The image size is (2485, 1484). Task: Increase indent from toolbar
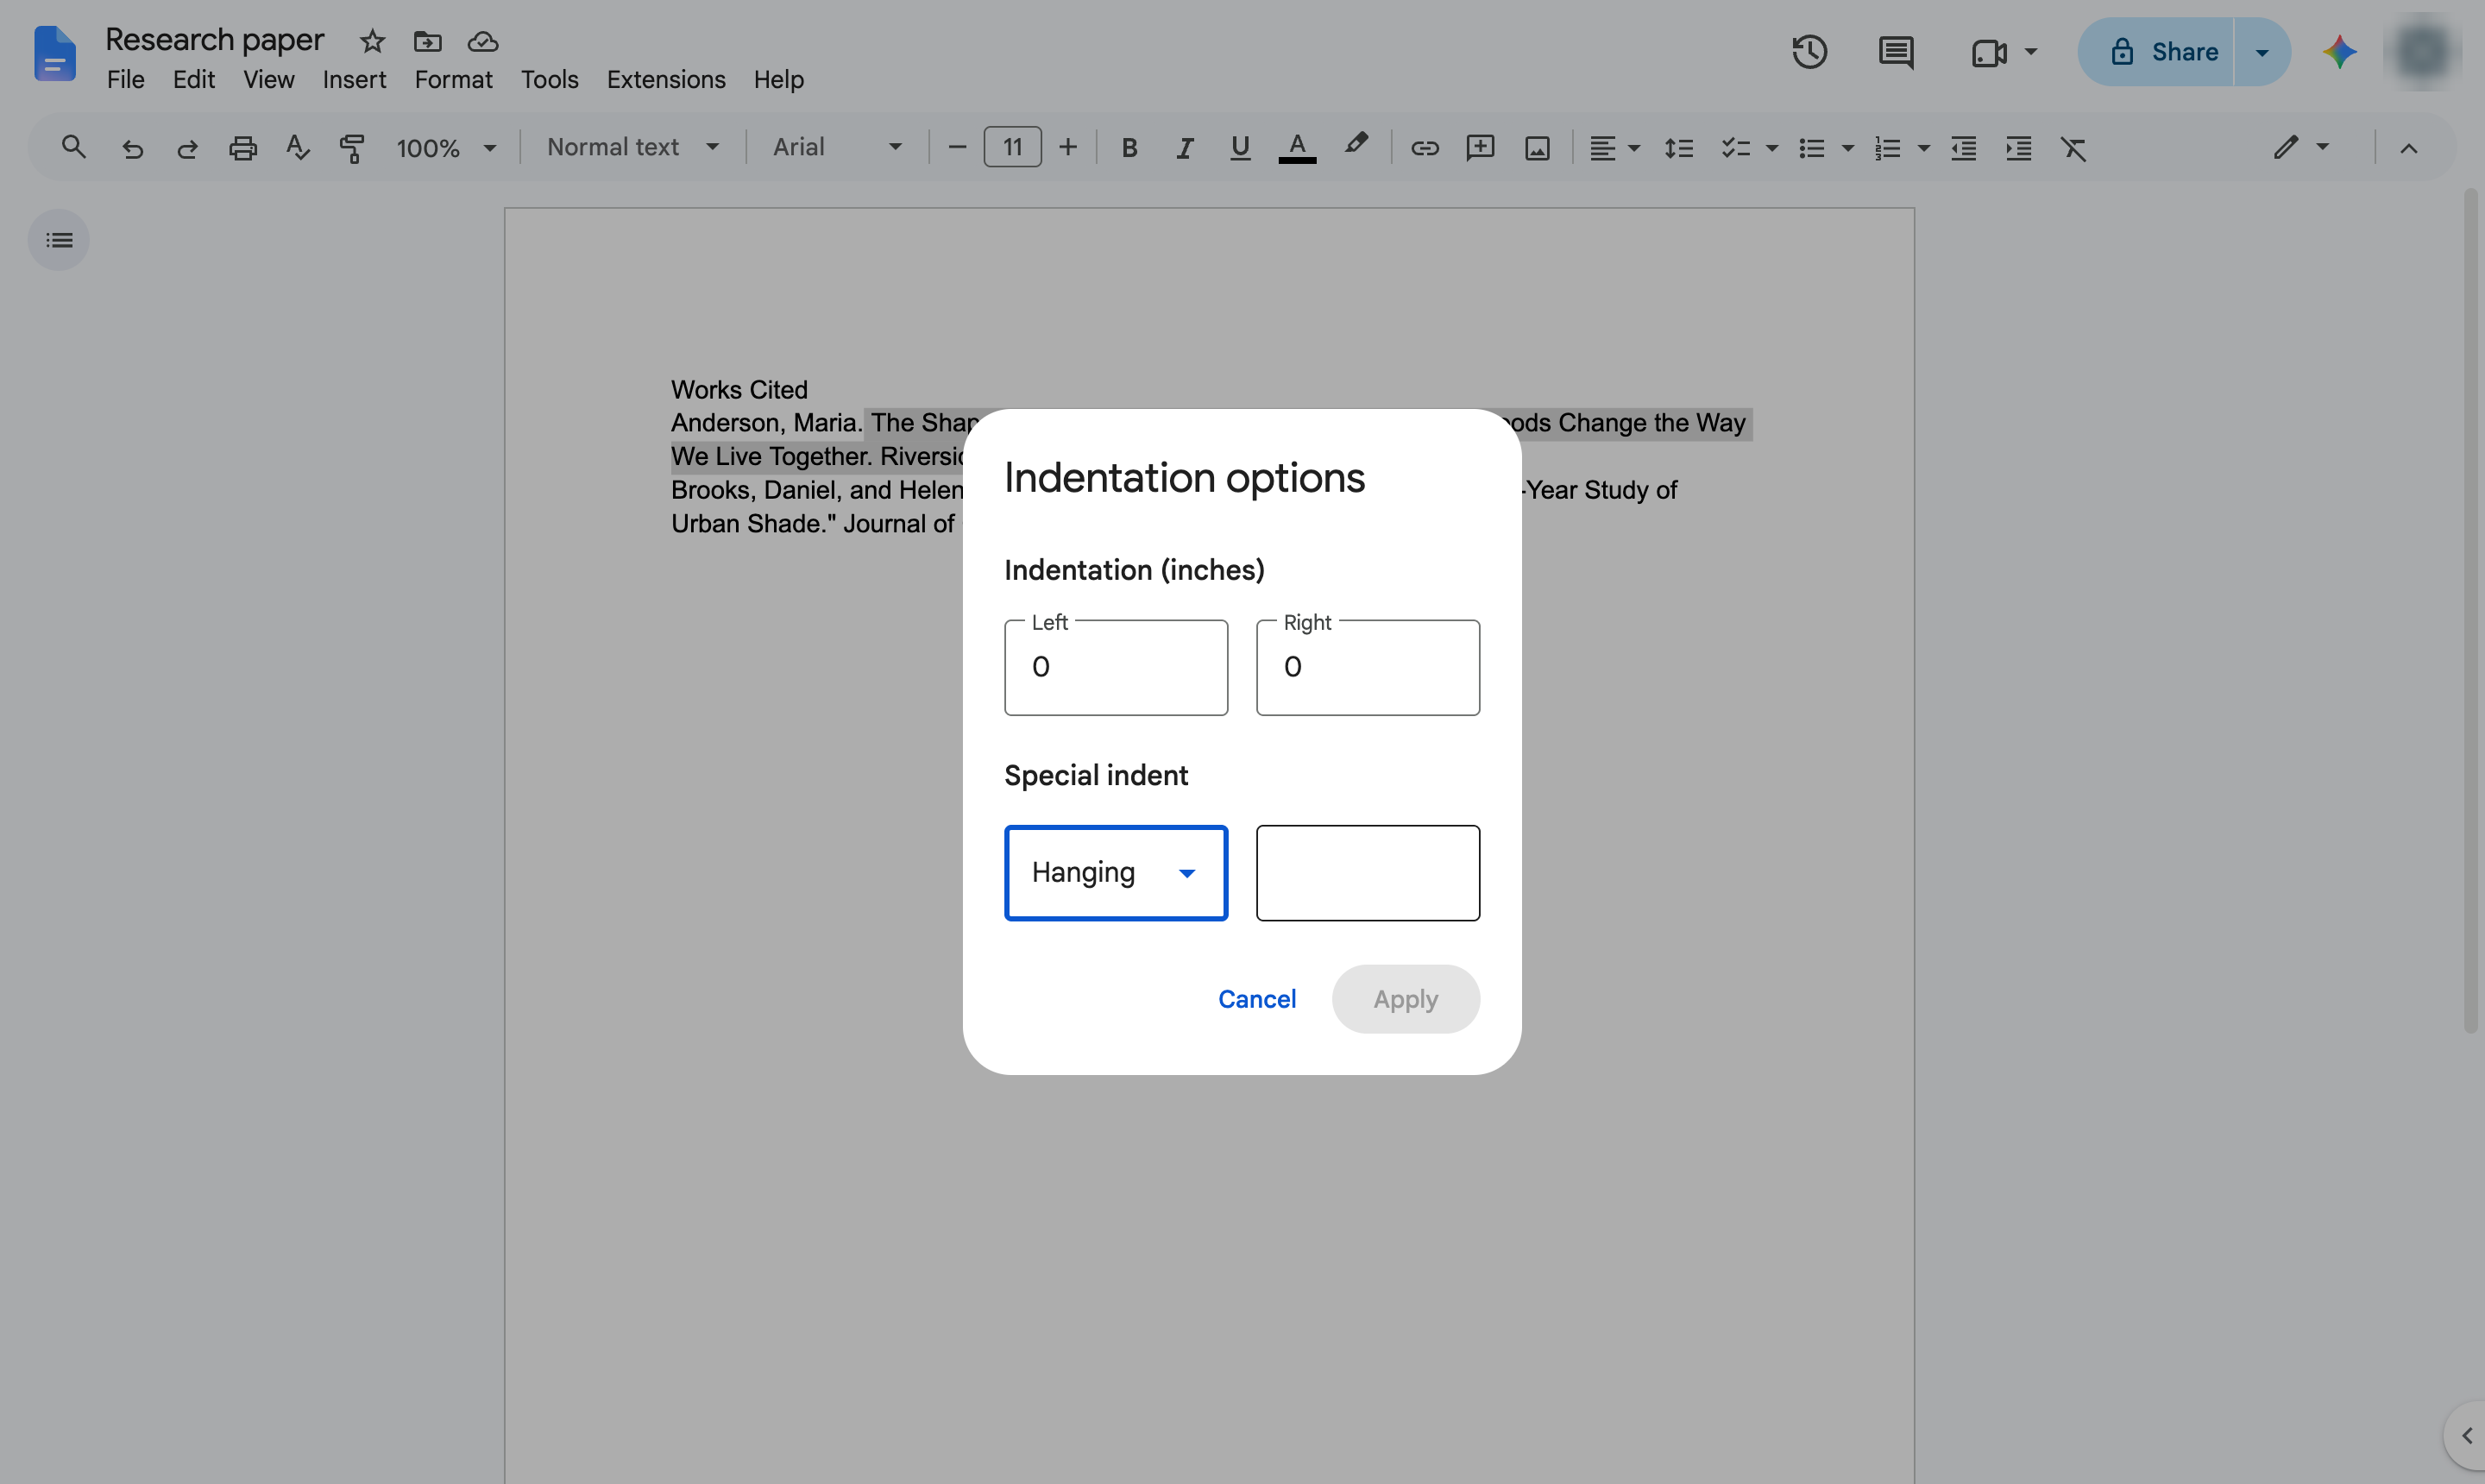[2019, 148]
